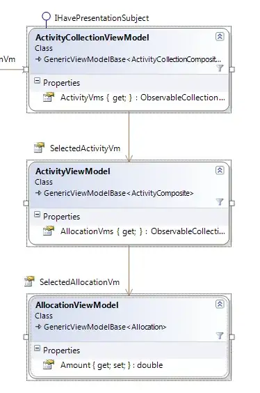Click GenericViewModelBase<ActivityComposite> base type
260x393 pixels.
tap(118, 193)
